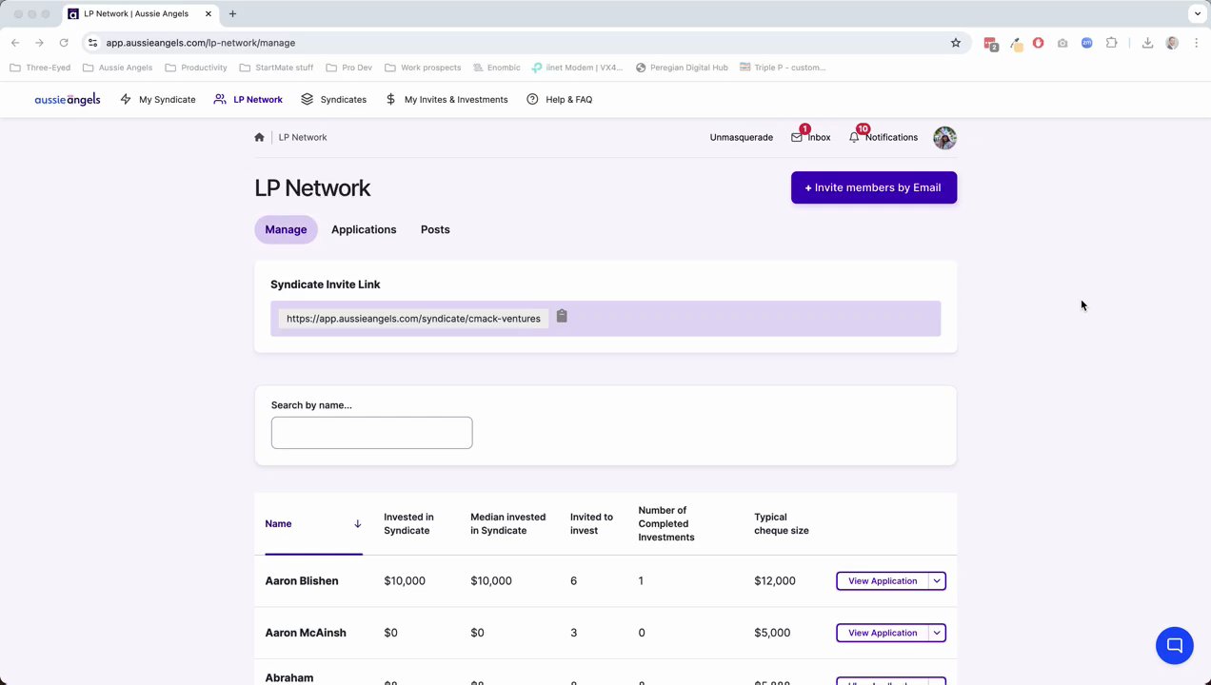Reload the page in browser
Image resolution: width=1211 pixels, height=685 pixels.
64,43
